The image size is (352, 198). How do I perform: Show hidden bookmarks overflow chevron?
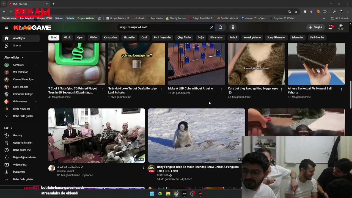coord(324,18)
